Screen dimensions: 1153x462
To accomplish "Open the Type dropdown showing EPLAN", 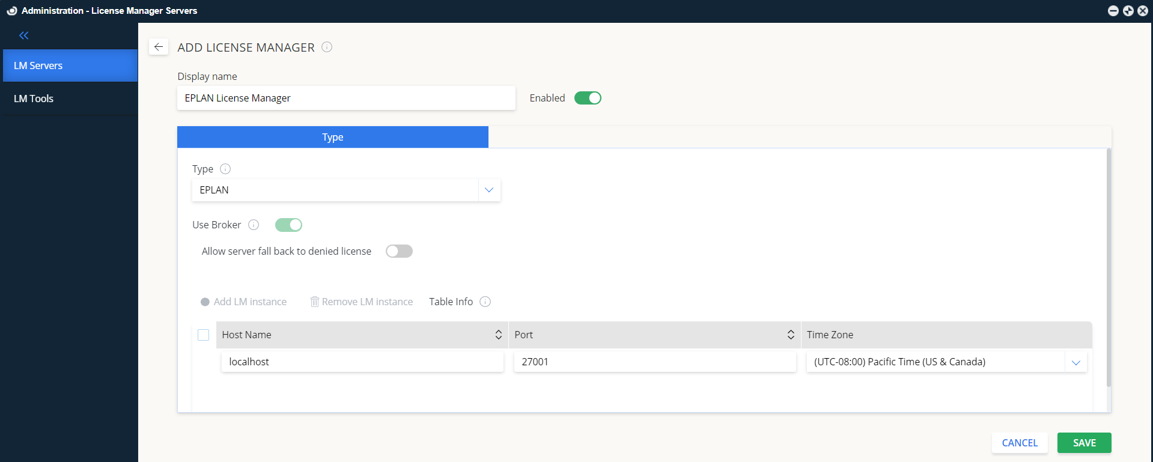I will (489, 190).
